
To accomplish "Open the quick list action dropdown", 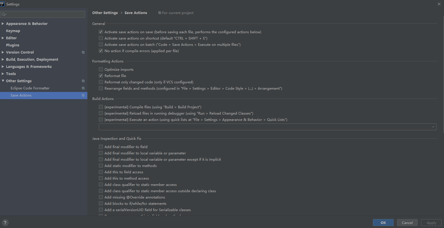I will [268, 127].
